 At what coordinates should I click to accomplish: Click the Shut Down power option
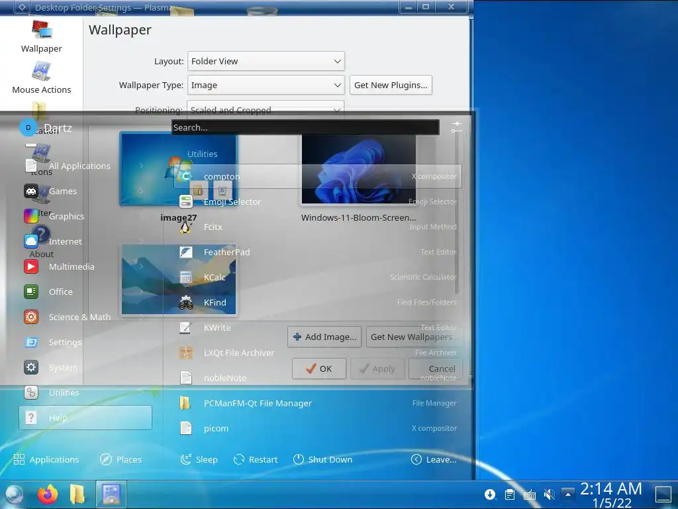(322, 459)
